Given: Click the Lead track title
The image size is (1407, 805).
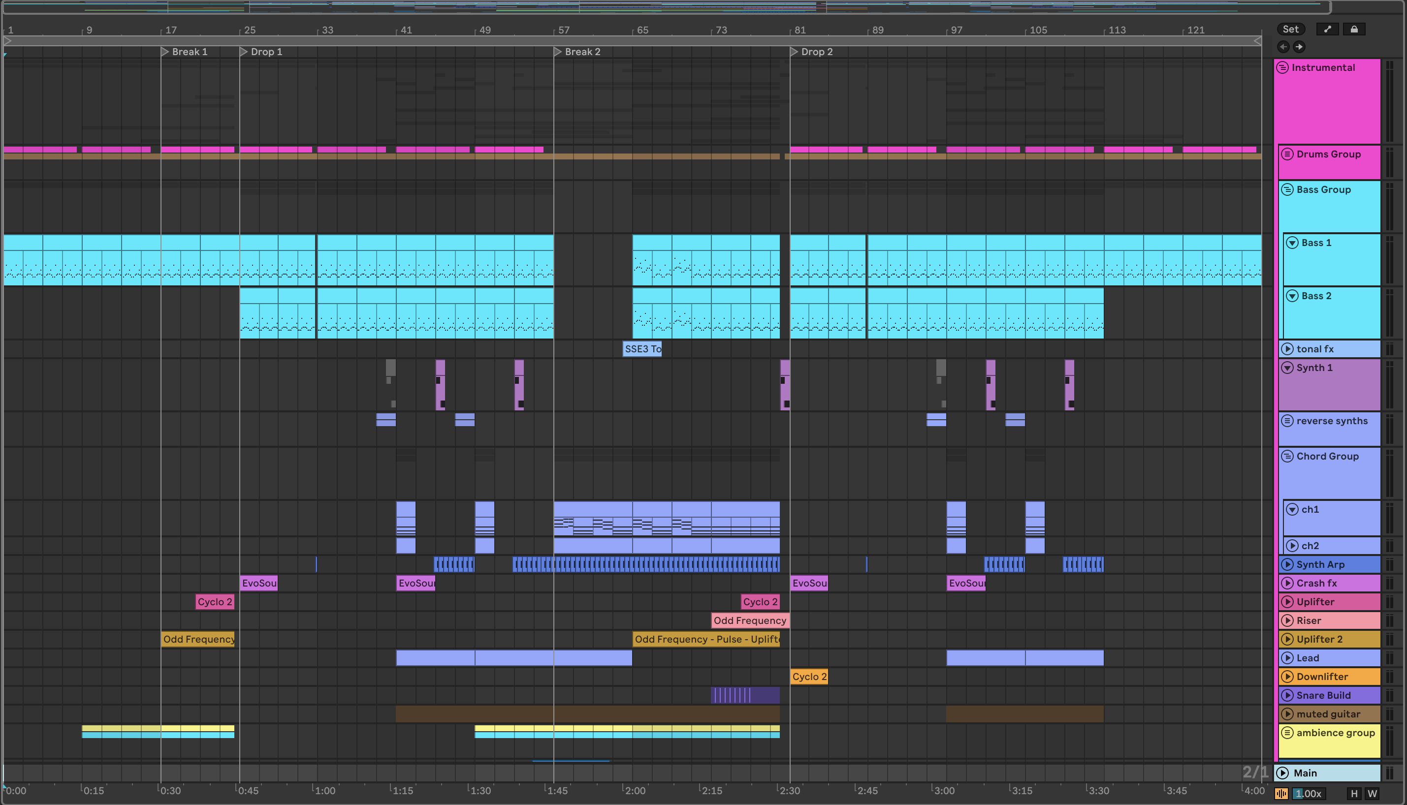Looking at the screenshot, I should pos(1308,658).
